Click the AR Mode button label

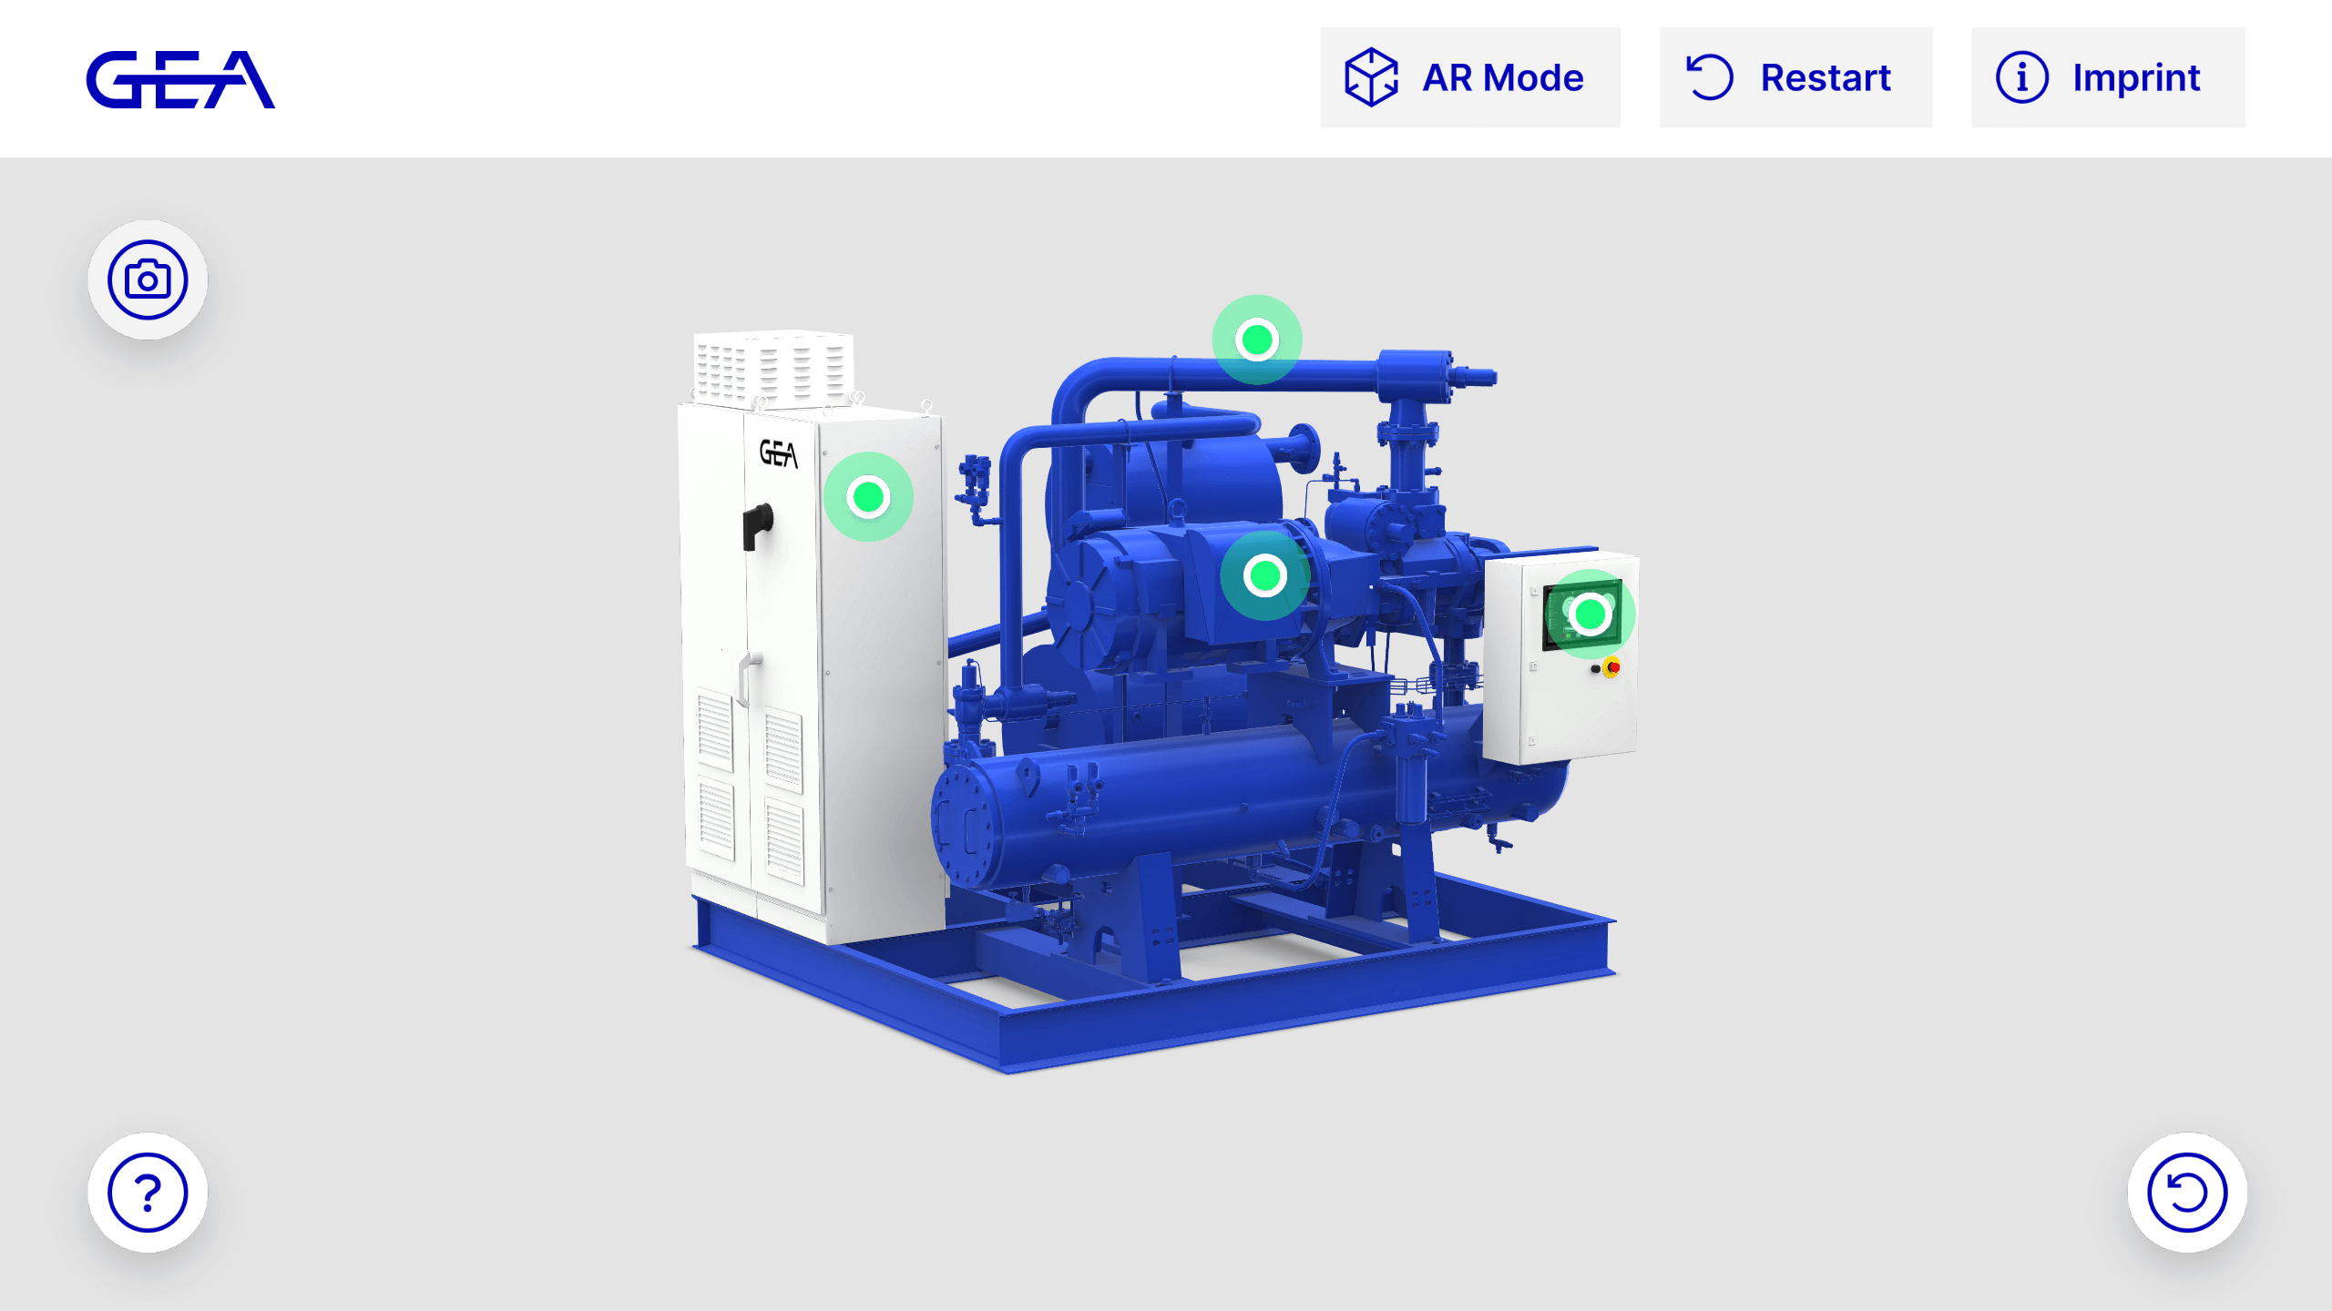pos(1502,77)
